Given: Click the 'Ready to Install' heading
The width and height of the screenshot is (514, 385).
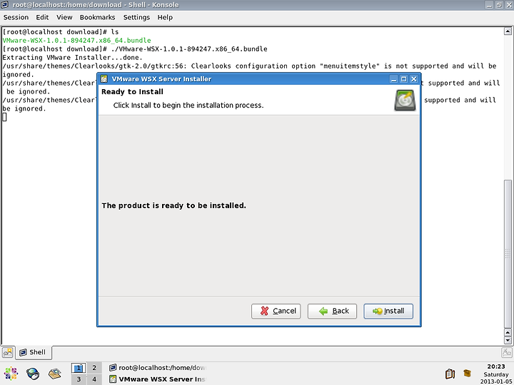Looking at the screenshot, I should 132,92.
